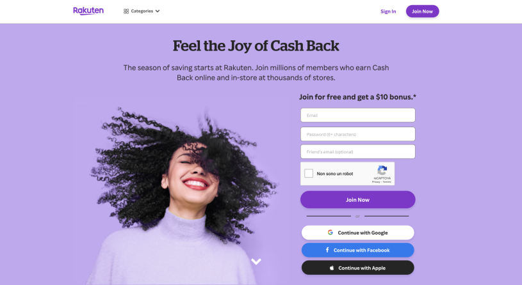Click Join Now in the header
Viewport: 522px width, 285px height.
pos(422,12)
